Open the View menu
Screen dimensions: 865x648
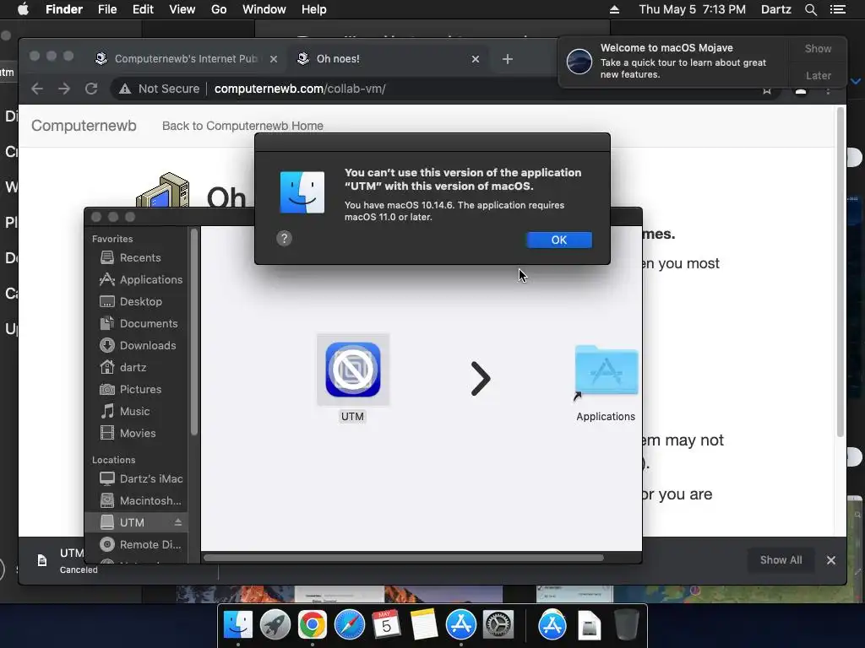pos(182,9)
